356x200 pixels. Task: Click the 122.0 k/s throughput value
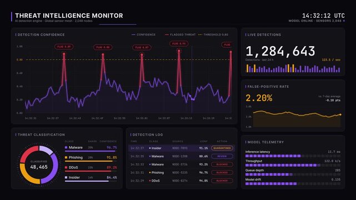[332, 161]
